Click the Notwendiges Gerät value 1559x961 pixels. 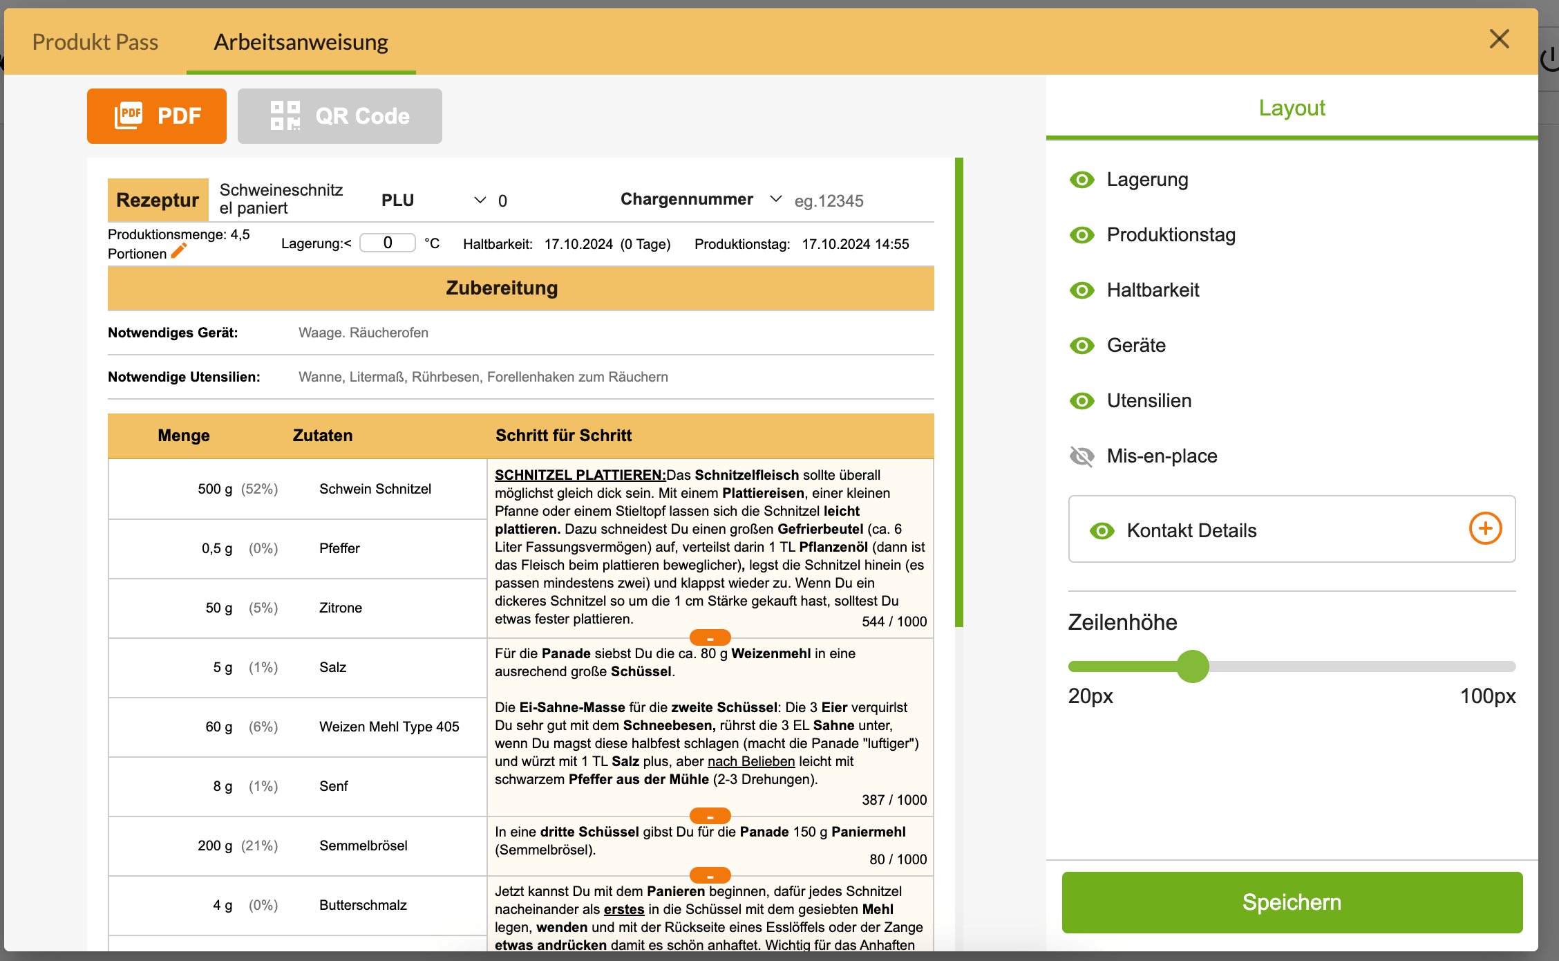363,333
